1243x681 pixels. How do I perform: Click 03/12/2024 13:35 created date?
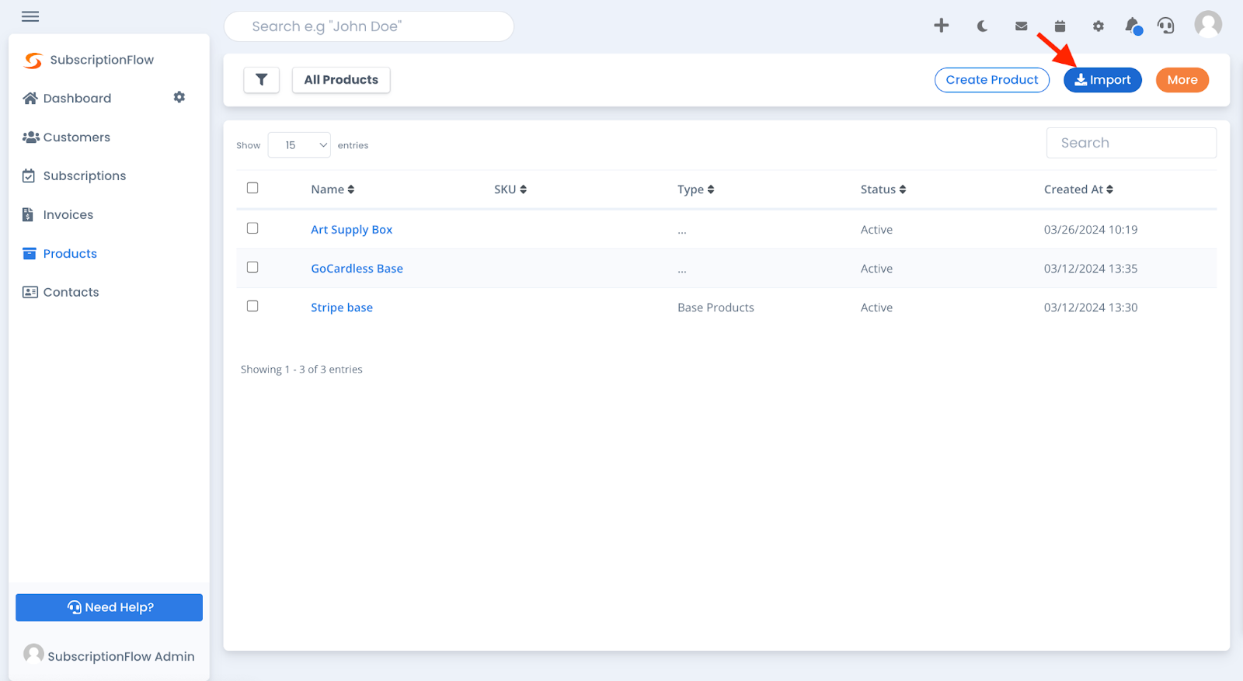(1091, 269)
